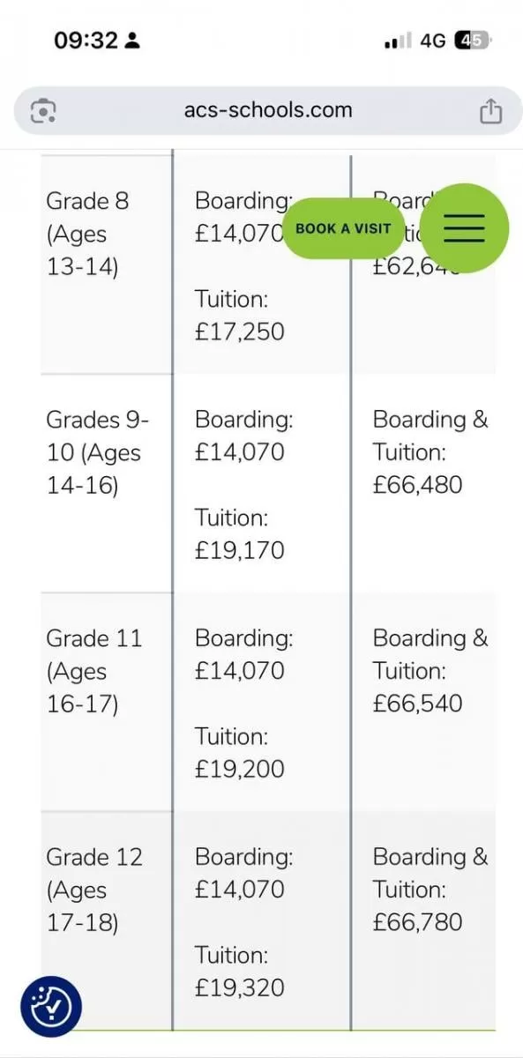Tap the status bar clock showing 09:32
The width and height of the screenshot is (523, 1058).
point(86,41)
